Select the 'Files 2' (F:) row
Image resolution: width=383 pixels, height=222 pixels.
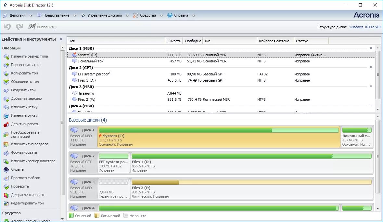click(221, 99)
